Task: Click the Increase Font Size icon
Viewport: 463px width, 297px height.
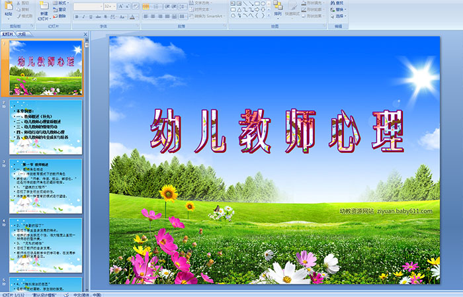Action: point(121,7)
